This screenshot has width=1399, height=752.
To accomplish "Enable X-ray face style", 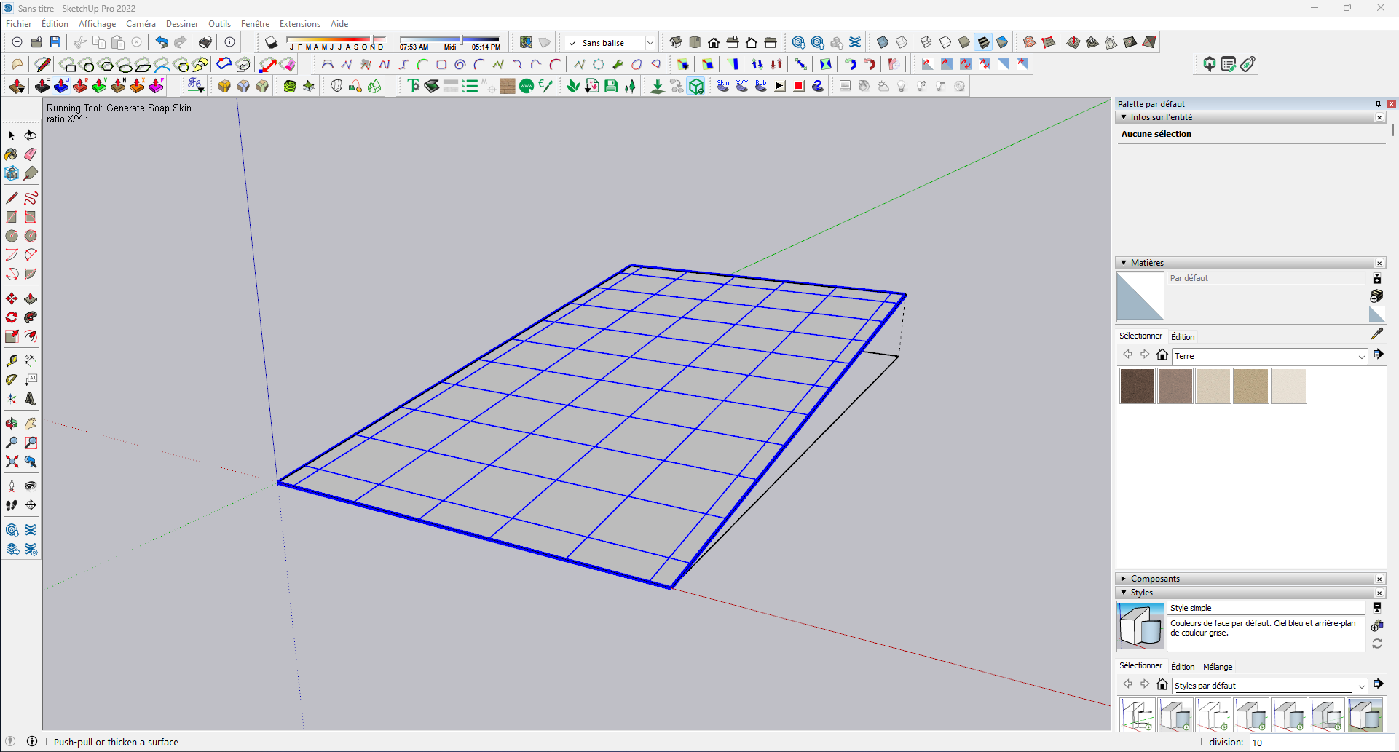I will 882,42.
